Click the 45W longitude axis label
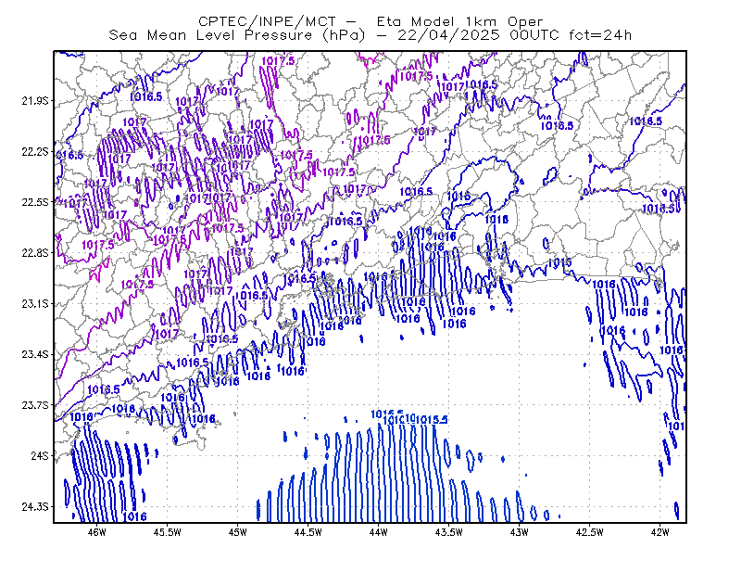This screenshot has height=573, width=741. tap(238, 532)
